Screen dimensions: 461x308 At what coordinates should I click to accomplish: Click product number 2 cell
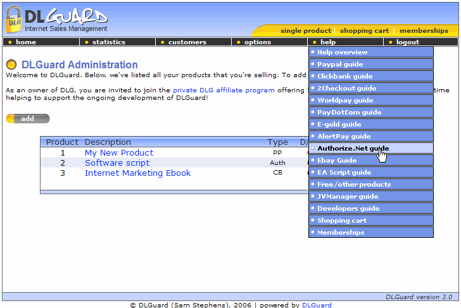[x=63, y=163]
